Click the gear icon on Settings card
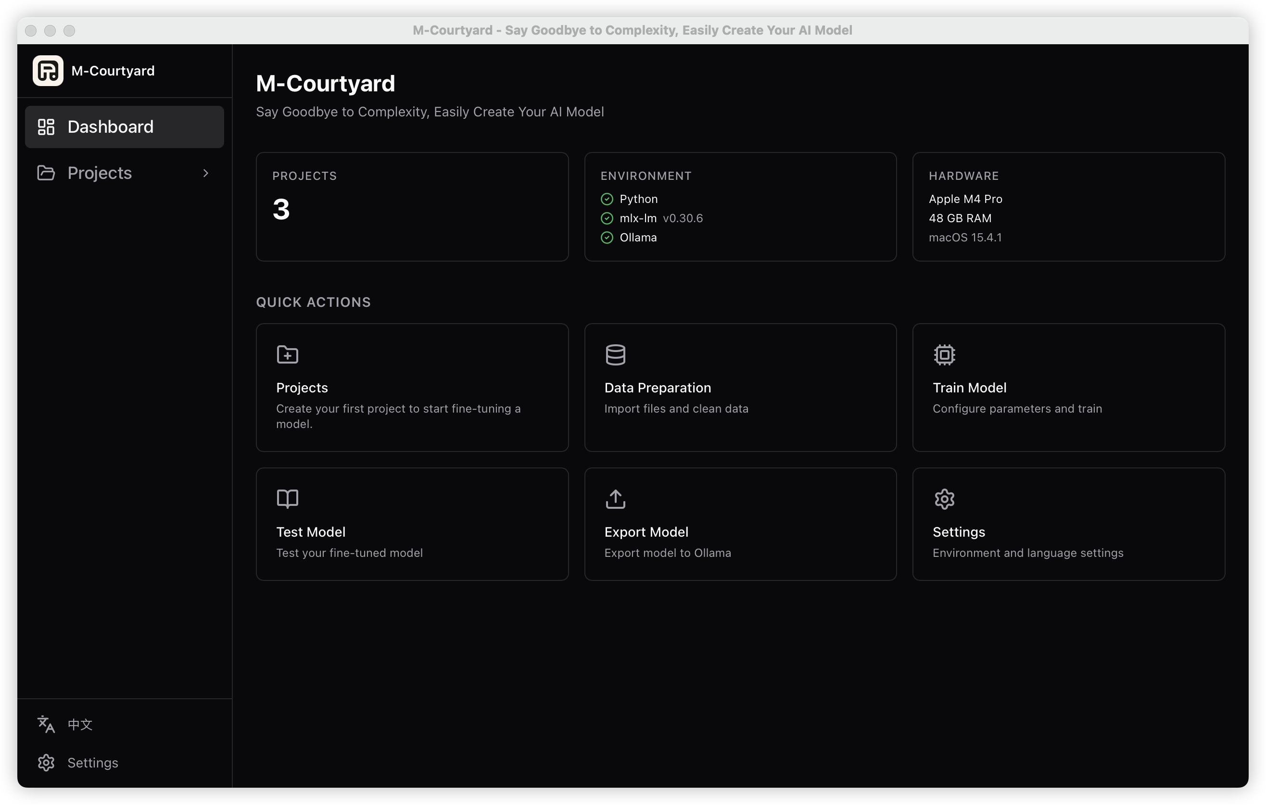The width and height of the screenshot is (1266, 805). [944, 499]
